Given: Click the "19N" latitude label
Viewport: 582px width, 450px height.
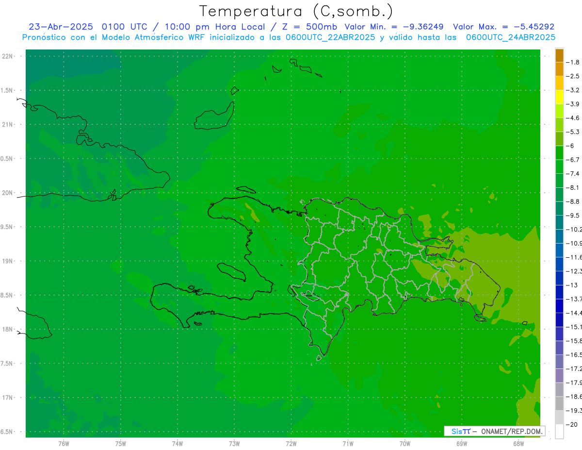Looking at the screenshot, I should coord(7,261).
